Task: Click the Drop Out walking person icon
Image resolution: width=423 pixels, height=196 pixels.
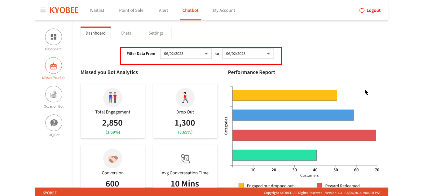Action: tap(185, 98)
